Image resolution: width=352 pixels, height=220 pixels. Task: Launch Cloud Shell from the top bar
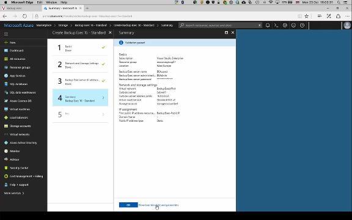point(276,25)
